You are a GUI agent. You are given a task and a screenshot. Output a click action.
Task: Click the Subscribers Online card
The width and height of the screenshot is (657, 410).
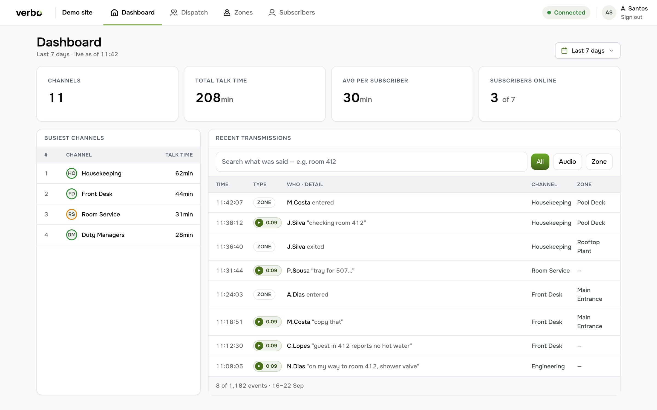[x=549, y=94]
